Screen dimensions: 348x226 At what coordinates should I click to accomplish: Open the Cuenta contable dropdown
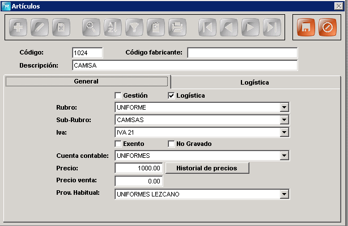(x=284, y=156)
